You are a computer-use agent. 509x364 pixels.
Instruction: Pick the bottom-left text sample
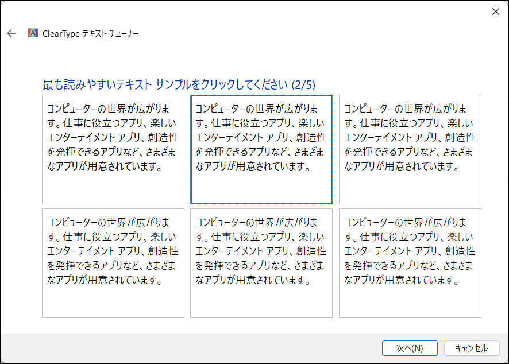(x=113, y=263)
